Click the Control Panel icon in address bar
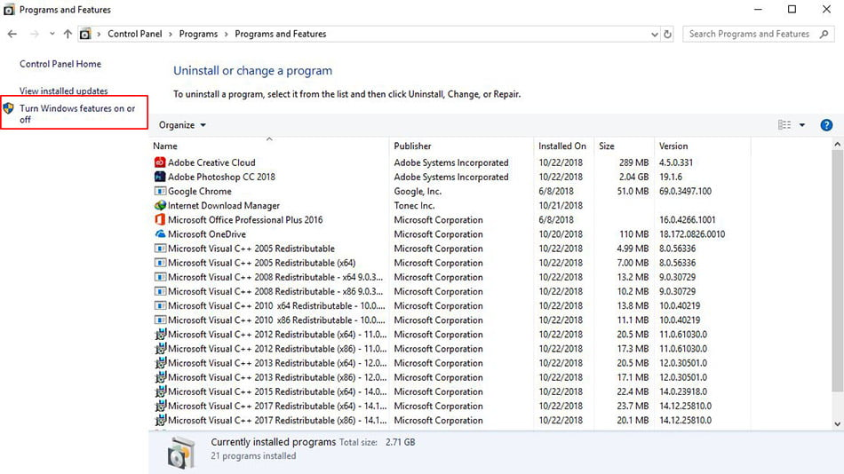 pos(85,34)
